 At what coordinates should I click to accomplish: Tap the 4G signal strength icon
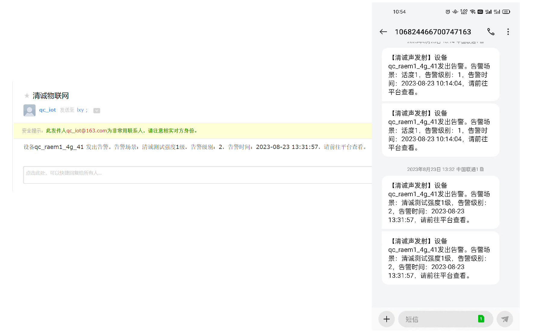488,11
